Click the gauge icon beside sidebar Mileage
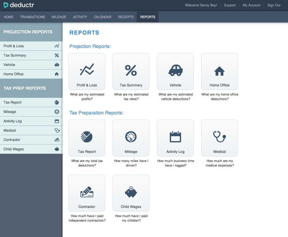The height and width of the screenshot is (237, 288). 57,112
